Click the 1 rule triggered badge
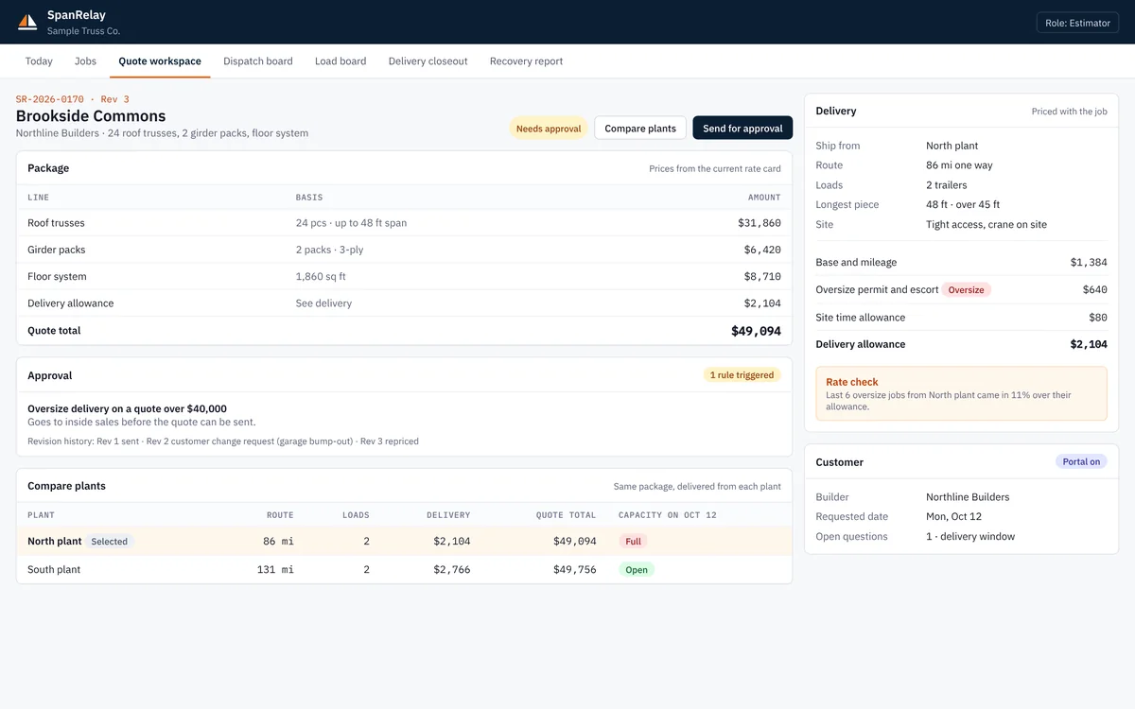Image resolution: width=1135 pixels, height=709 pixels. 742,375
